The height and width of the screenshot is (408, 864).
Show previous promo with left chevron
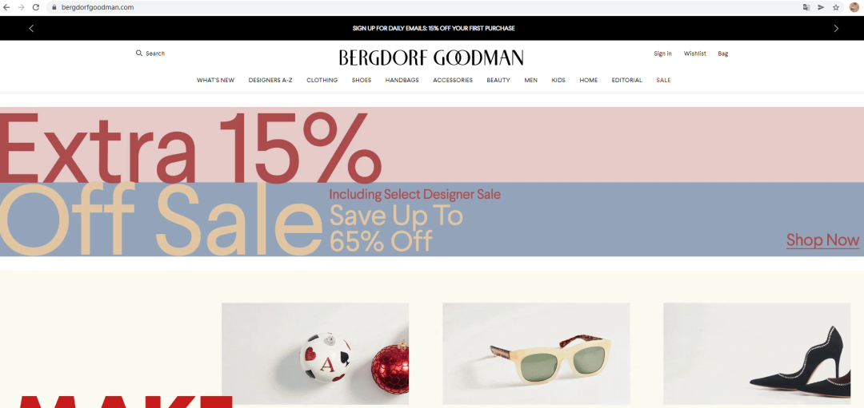(31, 29)
